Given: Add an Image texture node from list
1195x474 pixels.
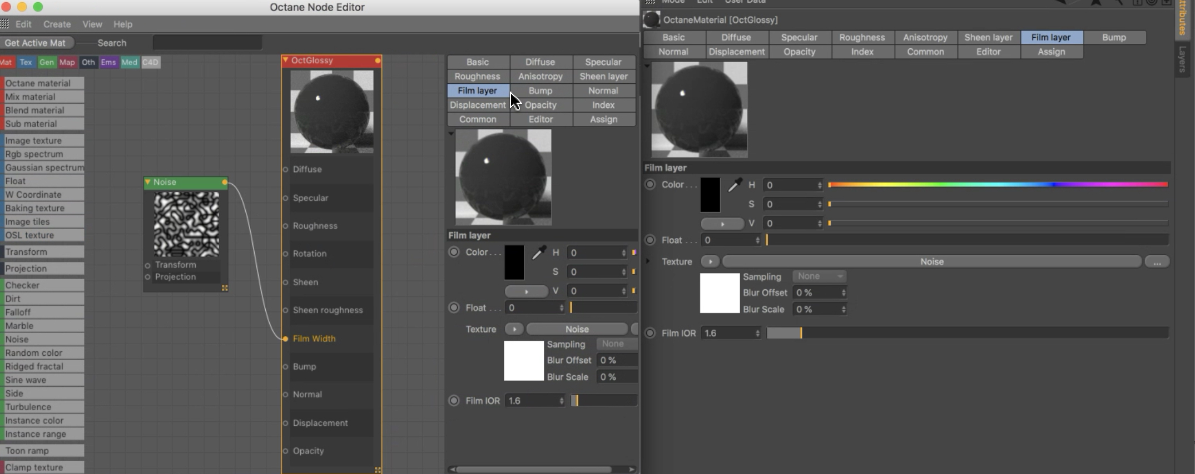Looking at the screenshot, I should 42,140.
